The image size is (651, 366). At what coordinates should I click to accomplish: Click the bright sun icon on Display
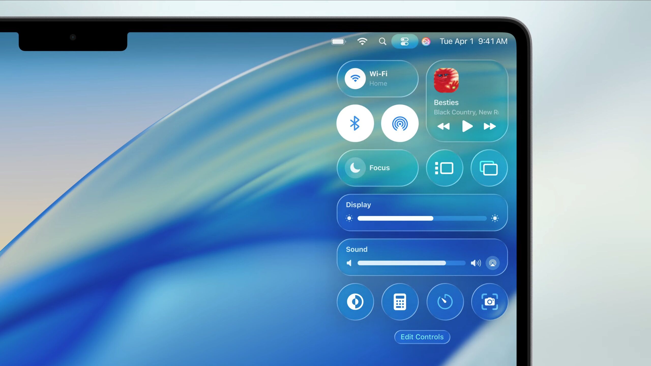pos(495,218)
